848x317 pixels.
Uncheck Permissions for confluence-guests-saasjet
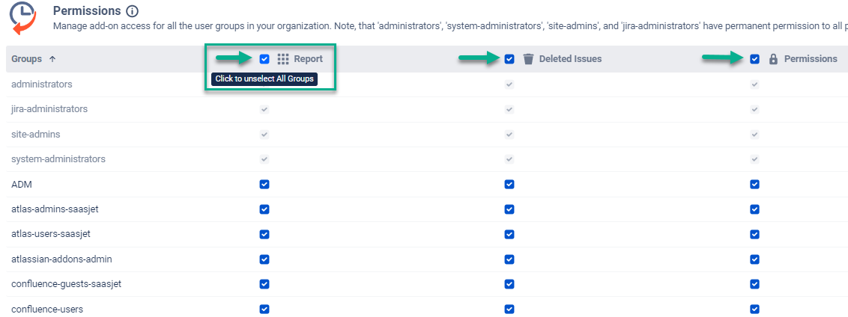pos(754,284)
